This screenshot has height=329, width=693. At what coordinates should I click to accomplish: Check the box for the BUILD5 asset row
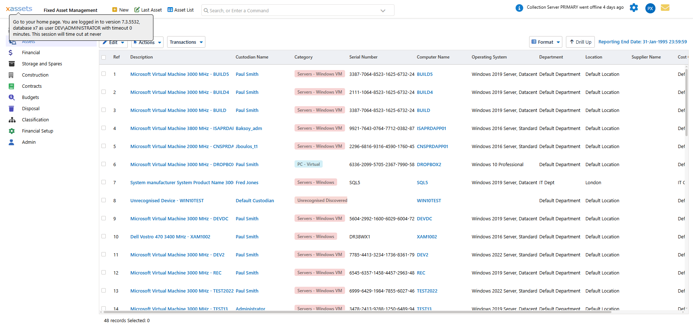[104, 74]
